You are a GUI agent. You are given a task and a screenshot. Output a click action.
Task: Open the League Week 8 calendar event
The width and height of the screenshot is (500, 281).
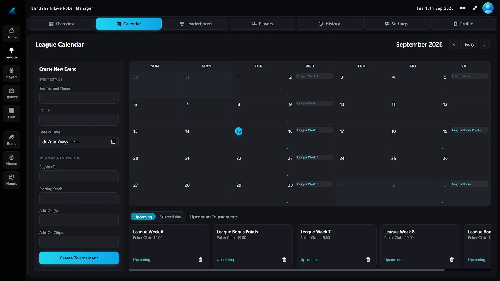(x=314, y=184)
